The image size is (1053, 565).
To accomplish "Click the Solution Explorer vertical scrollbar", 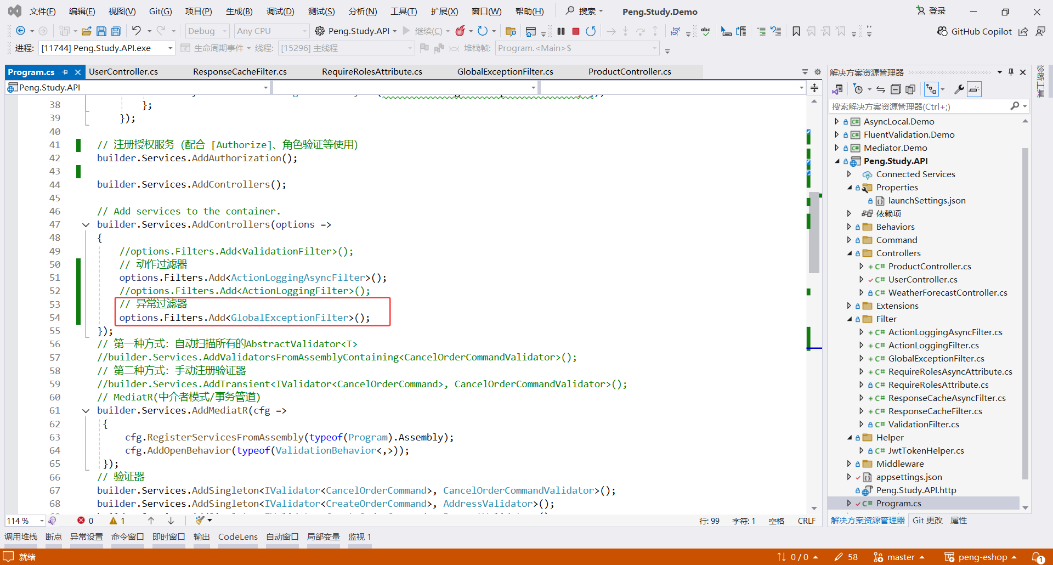I will pyautogui.click(x=1025, y=313).
